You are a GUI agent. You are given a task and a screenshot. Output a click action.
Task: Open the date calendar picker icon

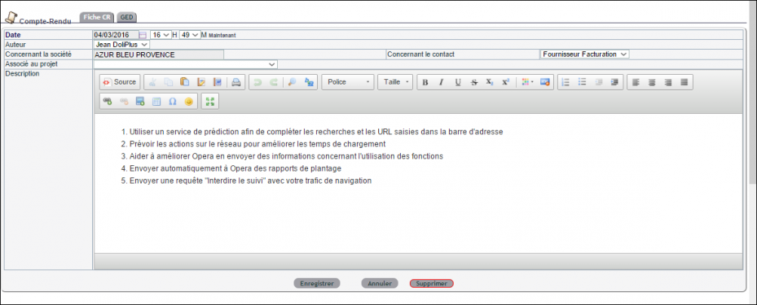click(x=143, y=35)
